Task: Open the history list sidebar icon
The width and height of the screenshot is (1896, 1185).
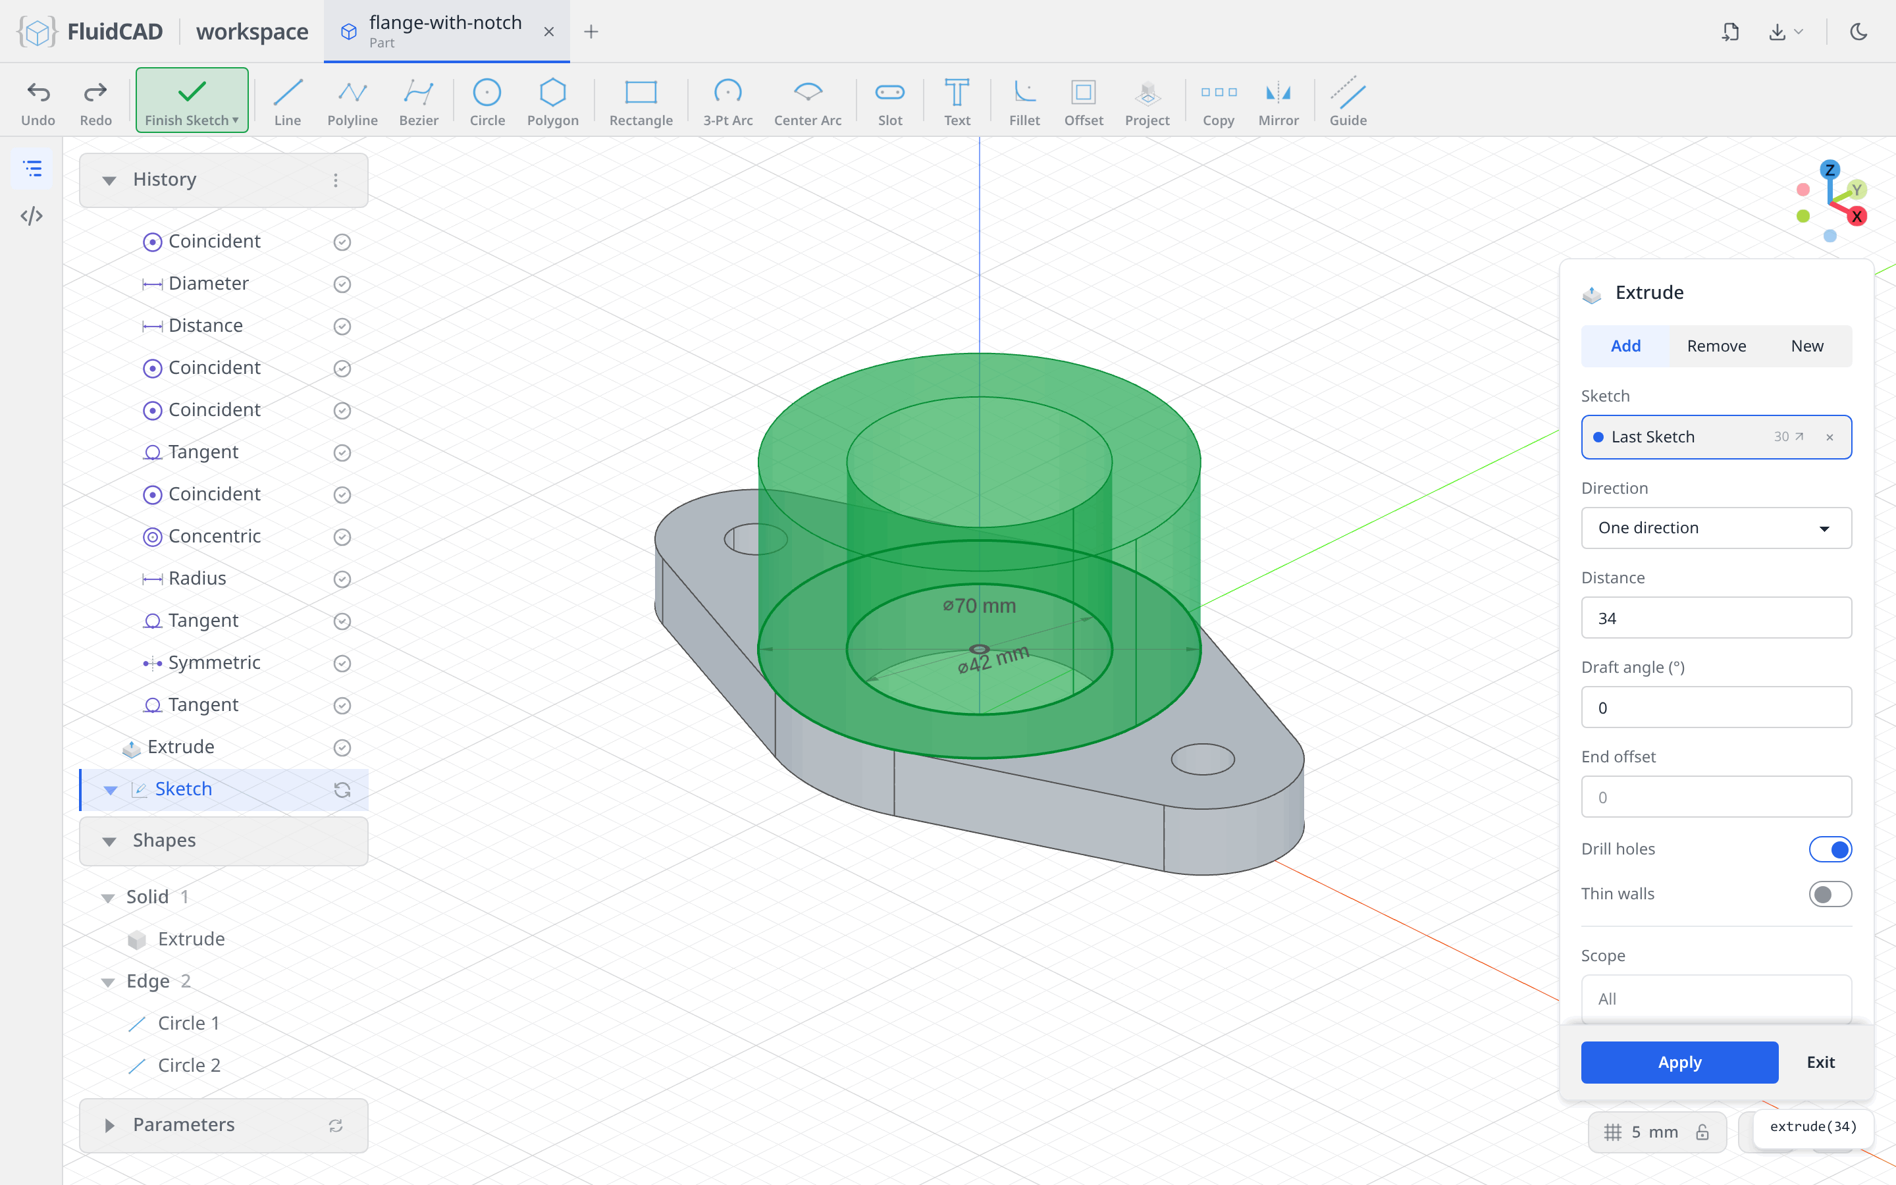Action: 32,169
